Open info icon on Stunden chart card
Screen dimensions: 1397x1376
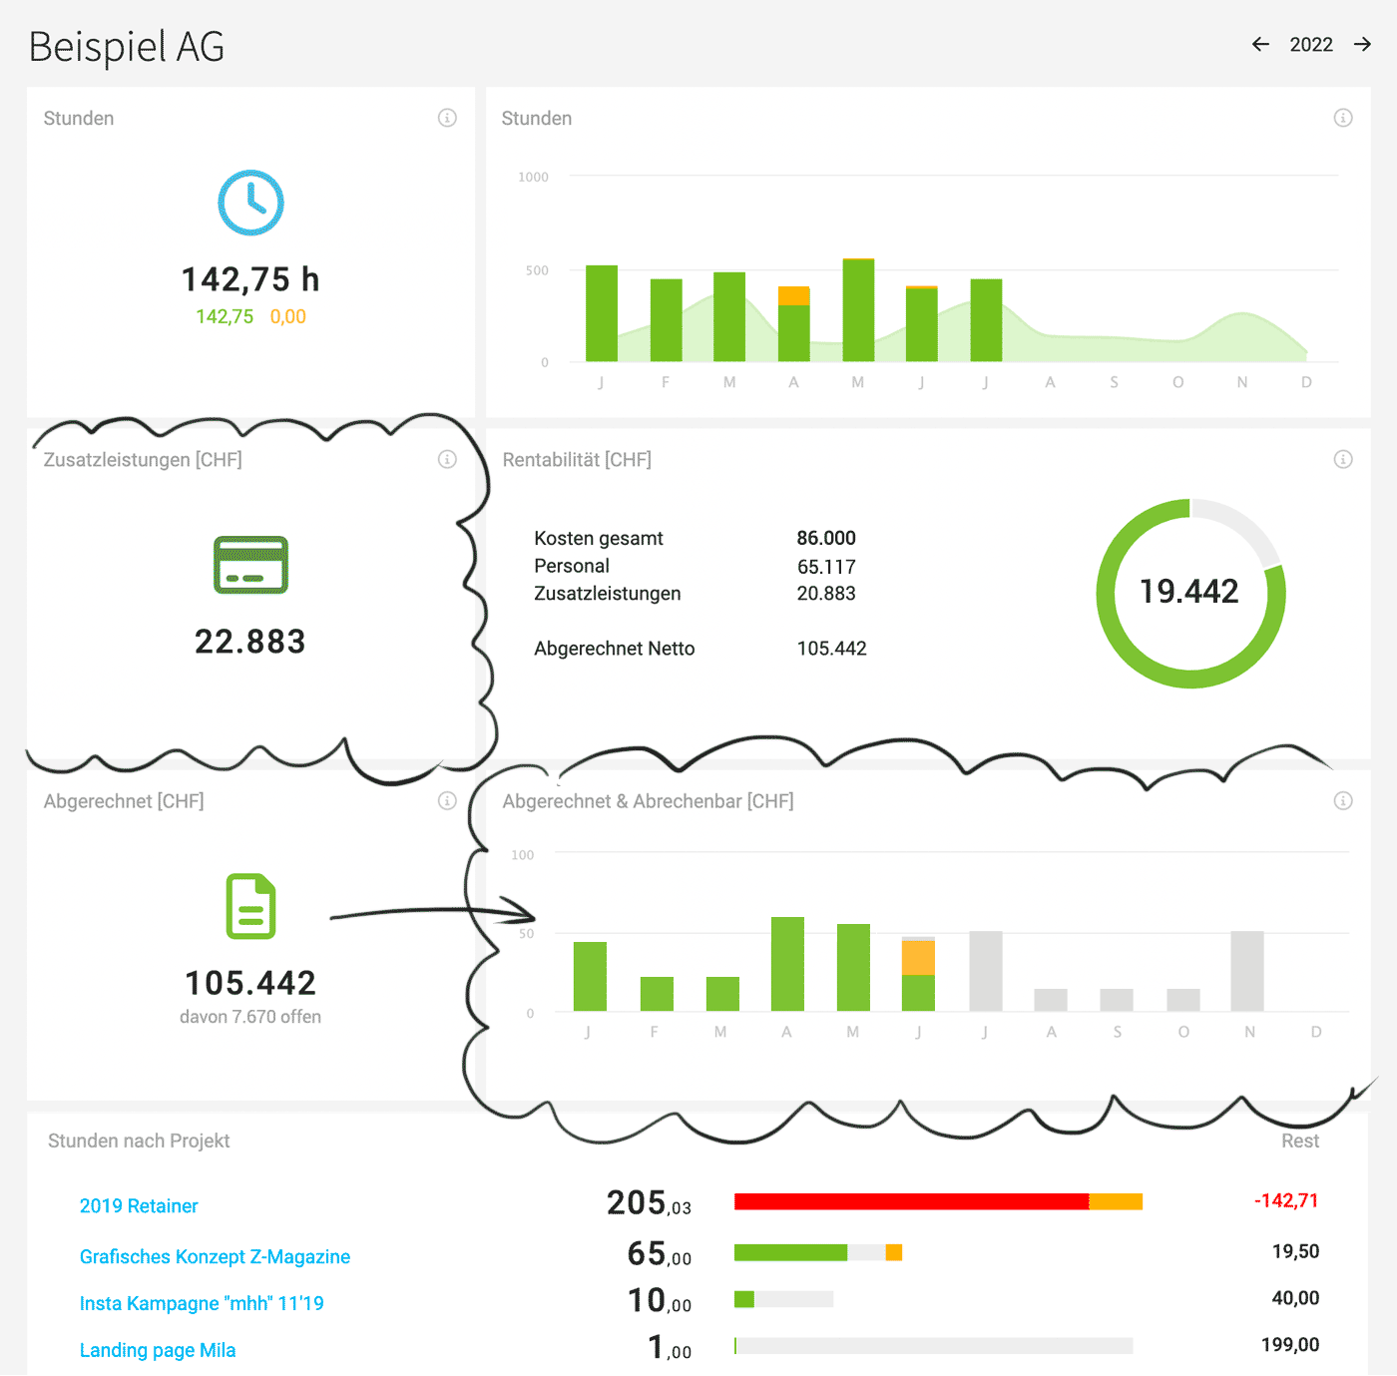coord(1343,118)
